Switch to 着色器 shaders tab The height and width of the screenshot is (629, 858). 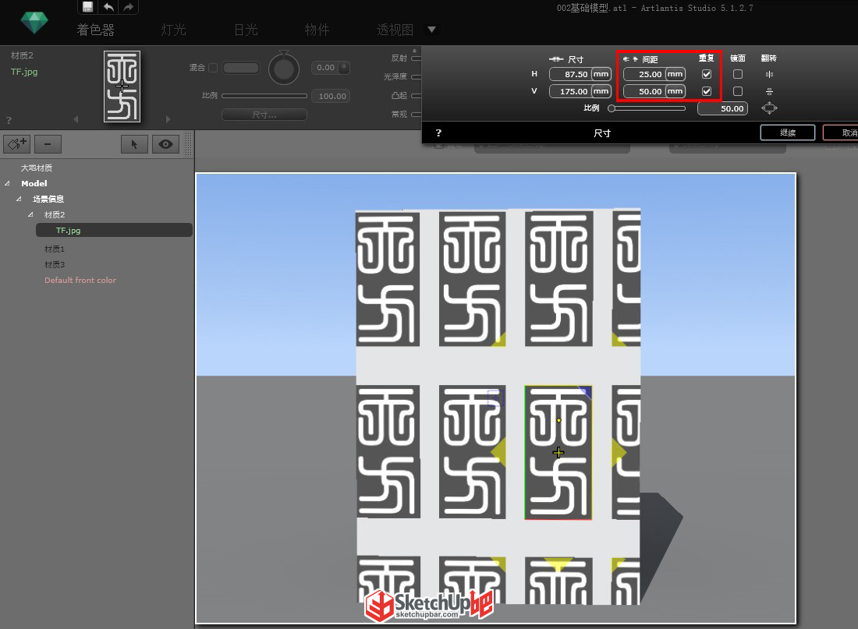(96, 30)
